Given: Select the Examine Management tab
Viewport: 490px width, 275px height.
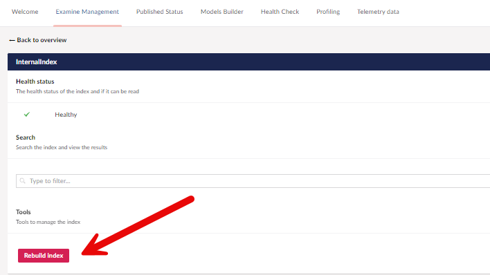Looking at the screenshot, I should pyautogui.click(x=87, y=12).
